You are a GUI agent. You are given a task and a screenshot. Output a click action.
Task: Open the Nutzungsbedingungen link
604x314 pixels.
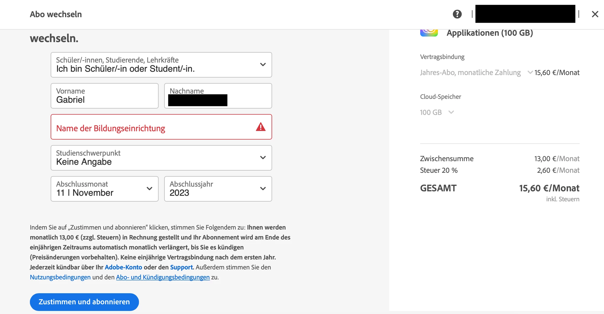[60, 277]
